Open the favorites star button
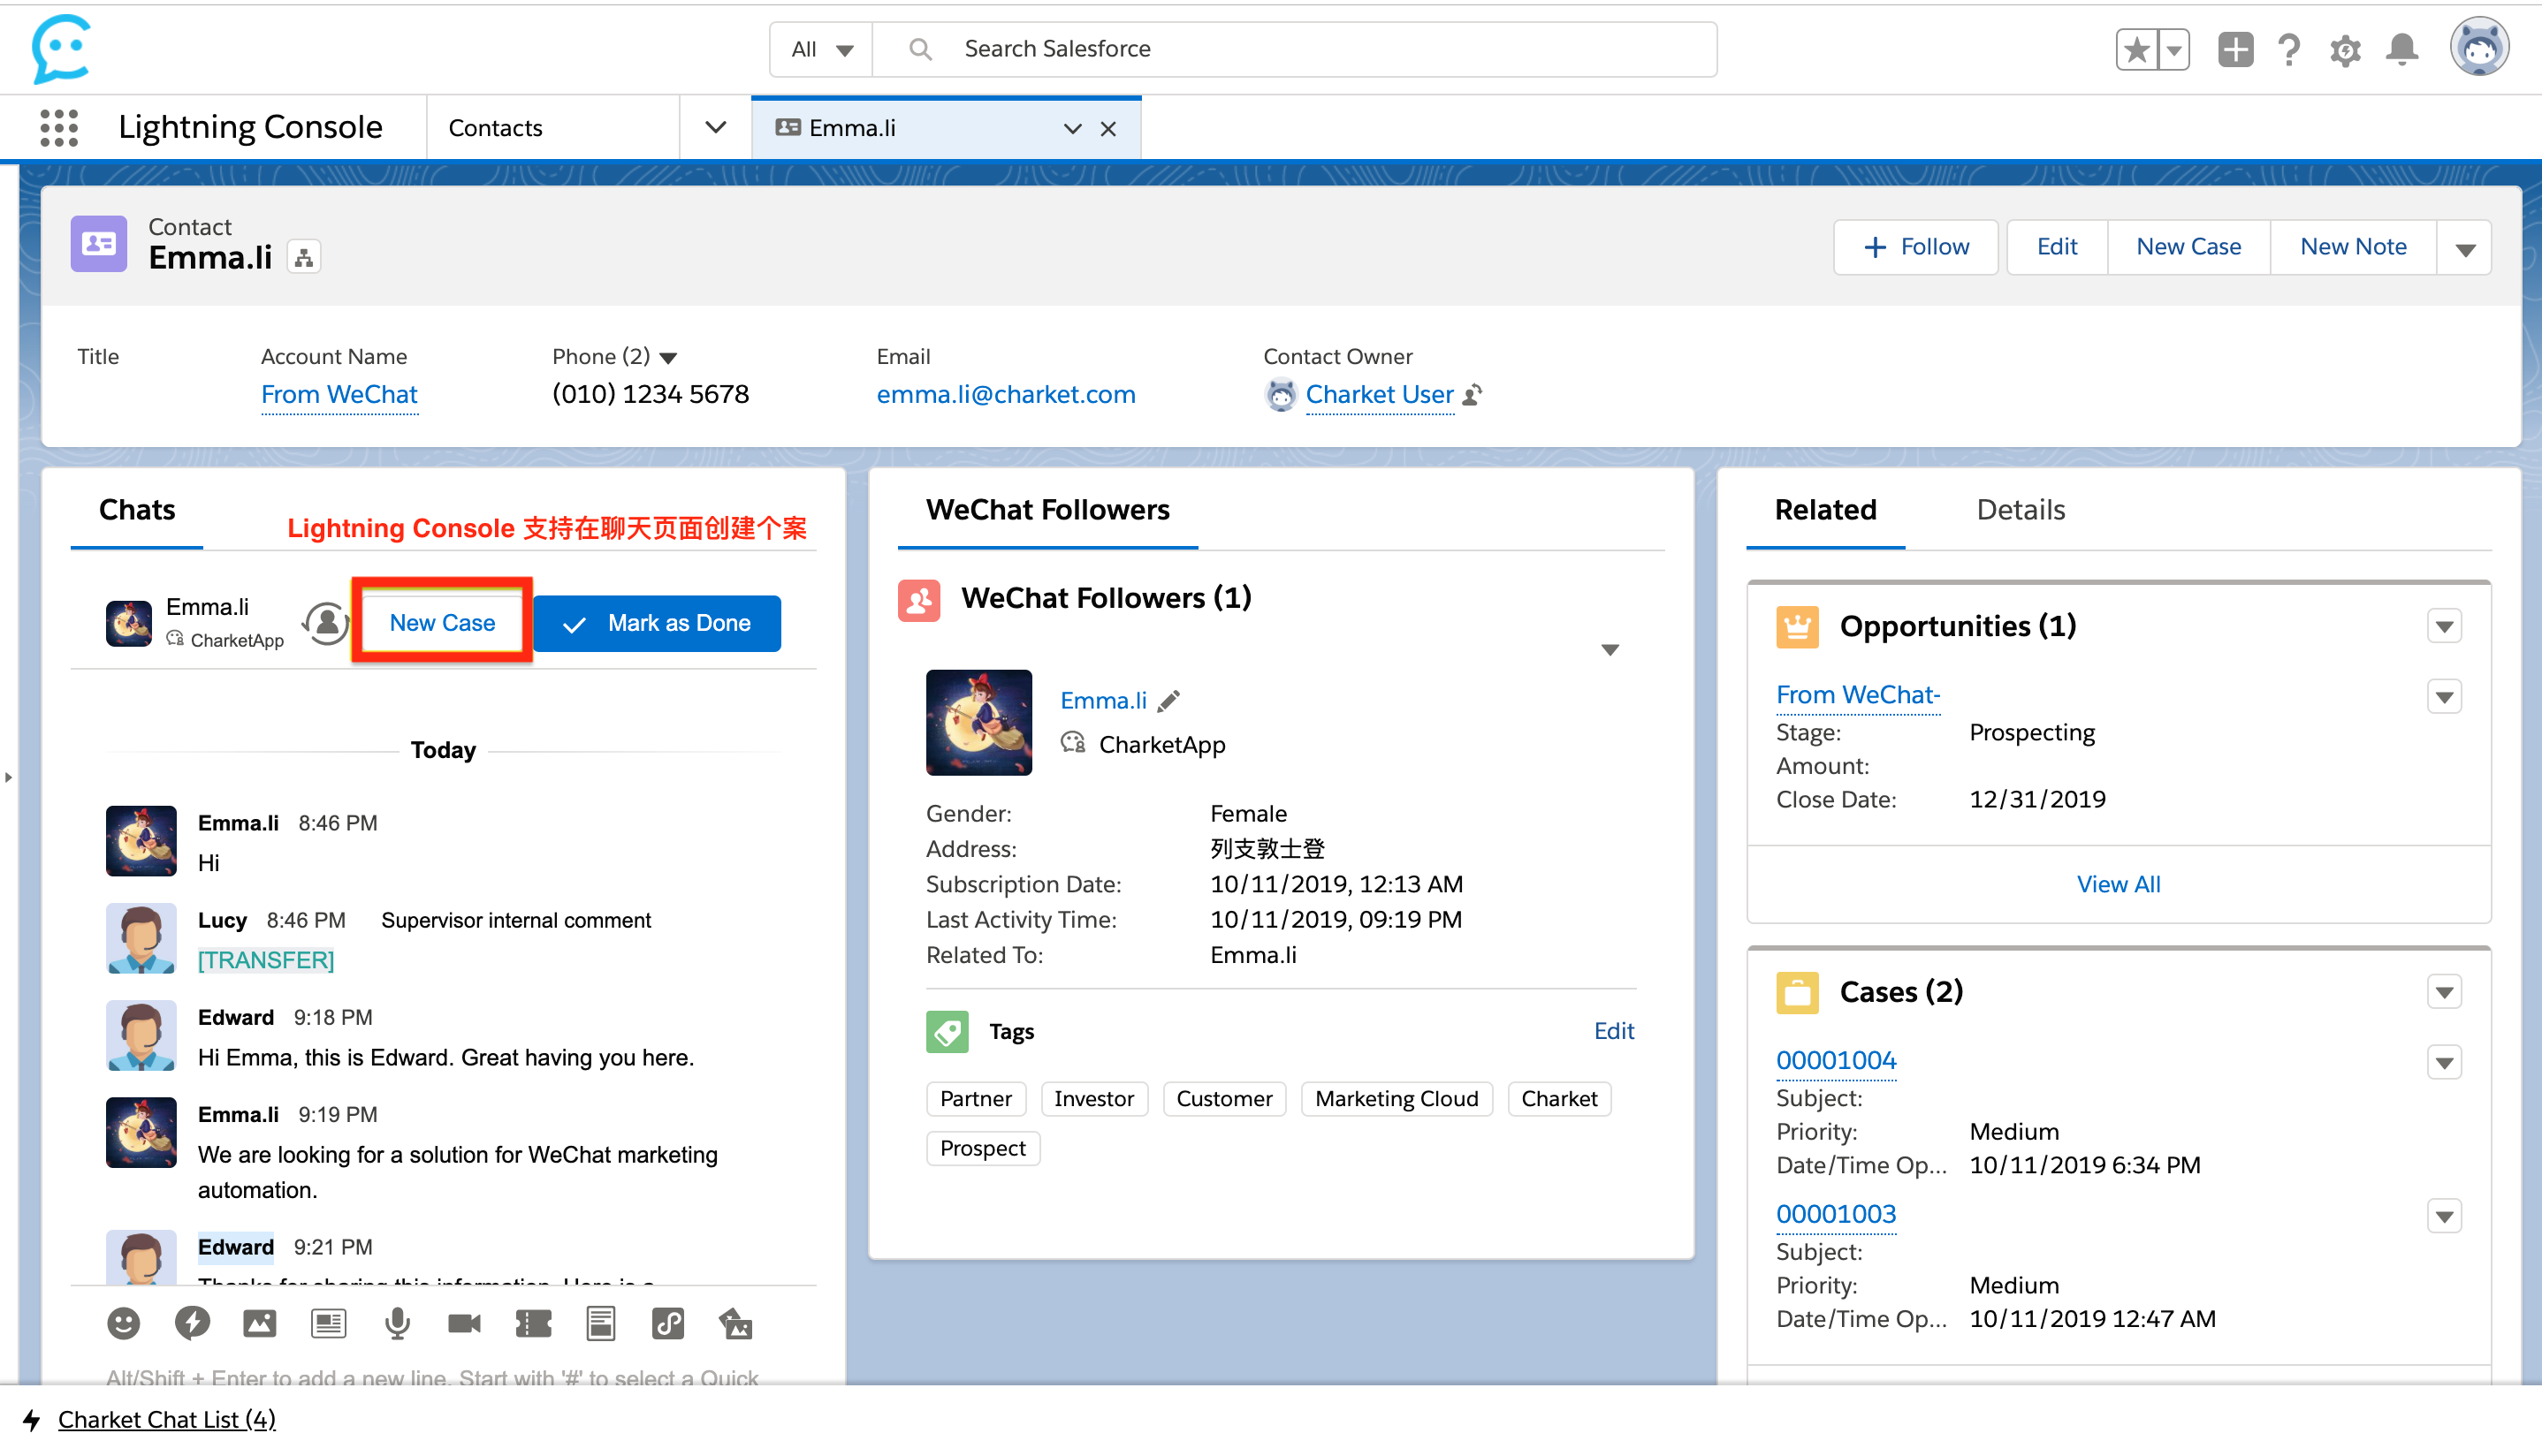 pos(2135,49)
